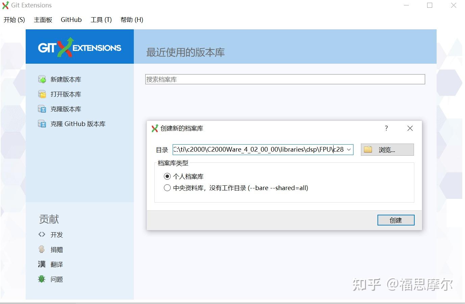Click the dialog help question mark
465x304 pixels.
pyautogui.click(x=386, y=128)
